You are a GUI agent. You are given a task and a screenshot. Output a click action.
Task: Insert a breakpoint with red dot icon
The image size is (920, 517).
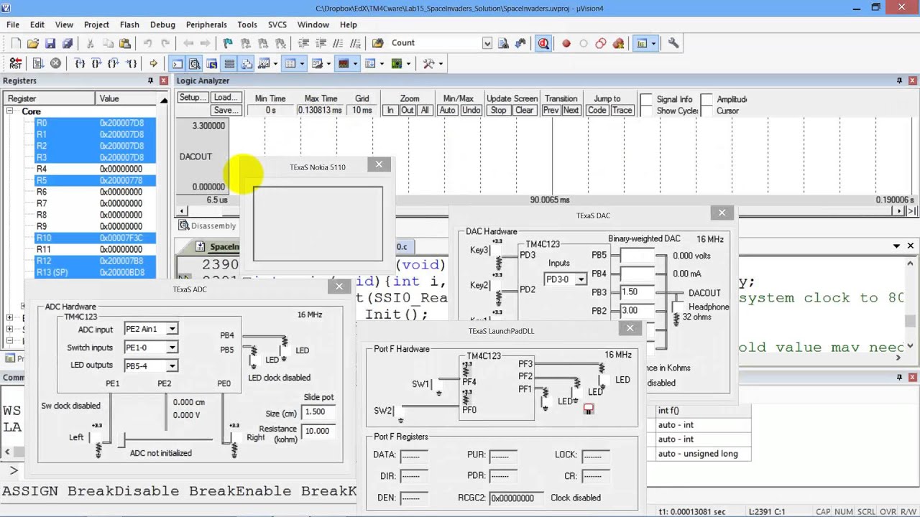(566, 43)
